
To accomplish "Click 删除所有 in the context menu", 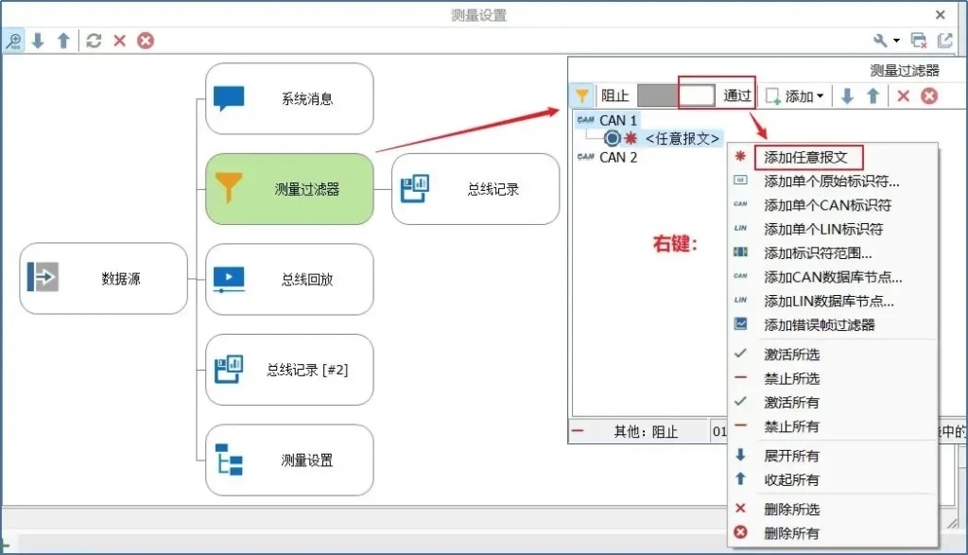I will point(791,533).
